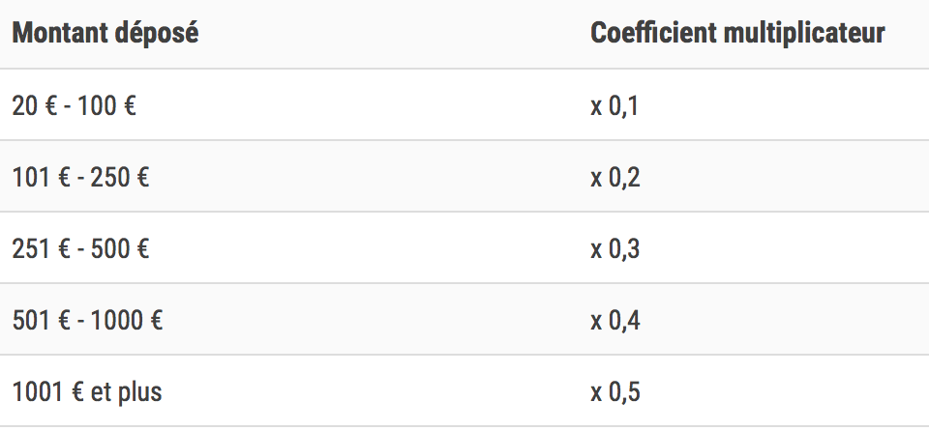Screen dimensions: 929x431
Task: Click the x 0,4 coefficient value
Action: point(615,320)
